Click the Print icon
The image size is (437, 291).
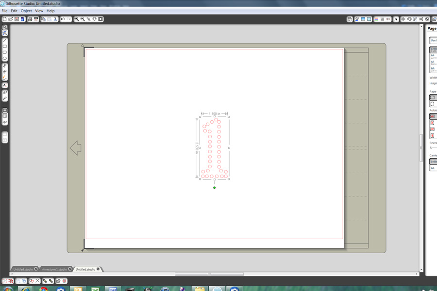(x=30, y=19)
